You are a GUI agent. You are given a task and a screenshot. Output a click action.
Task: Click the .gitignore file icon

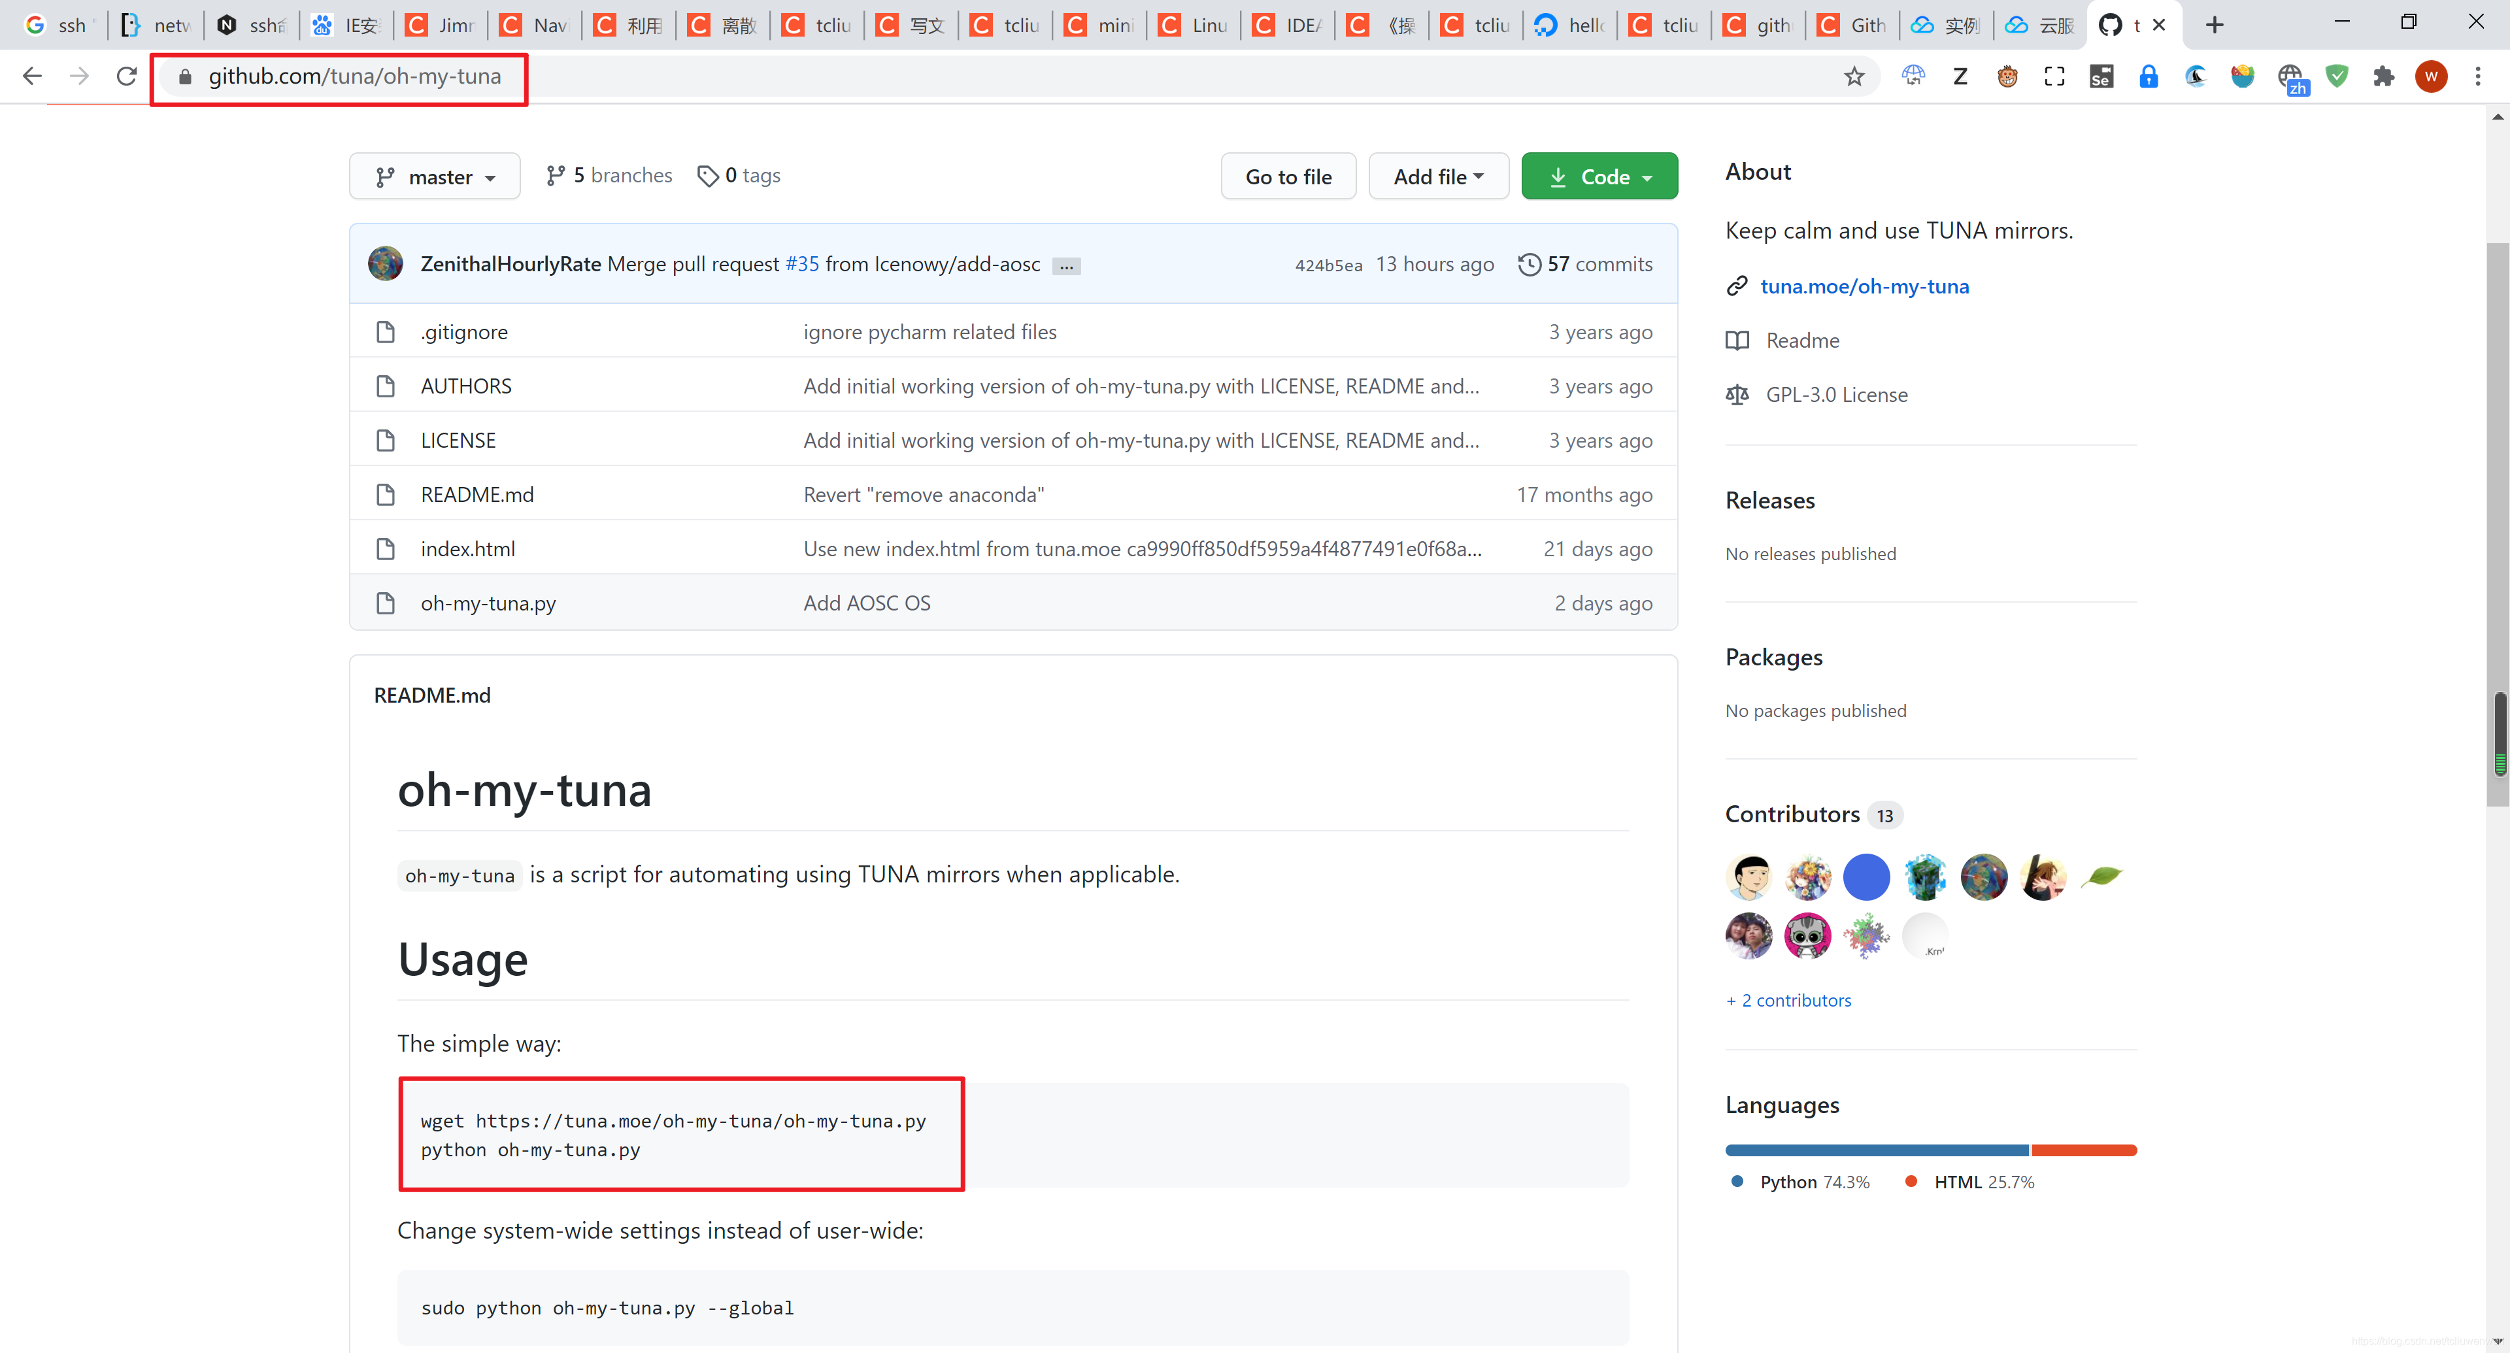(x=386, y=332)
